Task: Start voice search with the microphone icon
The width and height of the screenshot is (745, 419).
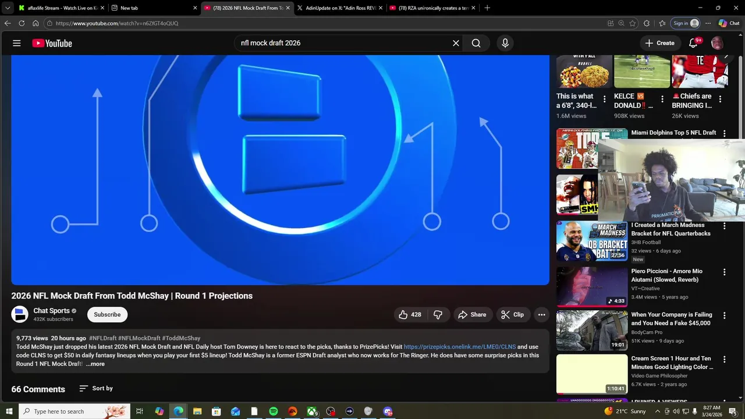Action: pos(505,43)
